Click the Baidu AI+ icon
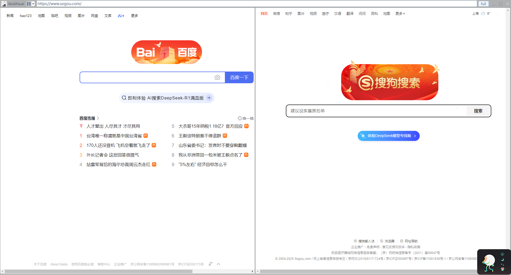The width and height of the screenshot is (511, 275). click(x=121, y=16)
